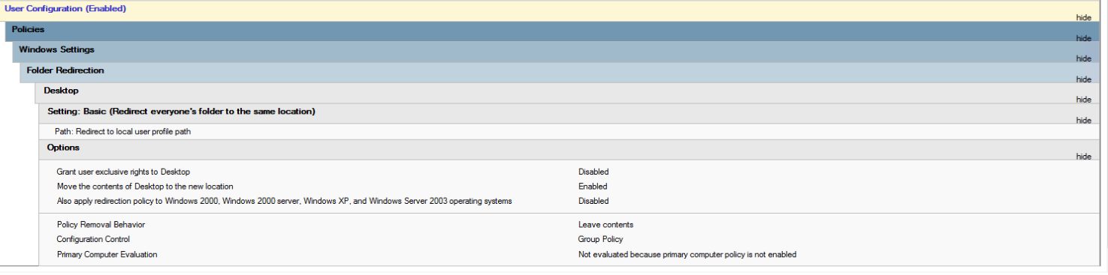The image size is (1108, 275).
Task: Collapse the Policies header
Action: 552,31
